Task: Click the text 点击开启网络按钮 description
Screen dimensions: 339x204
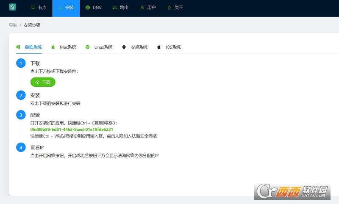Action: pyautogui.click(x=94, y=156)
